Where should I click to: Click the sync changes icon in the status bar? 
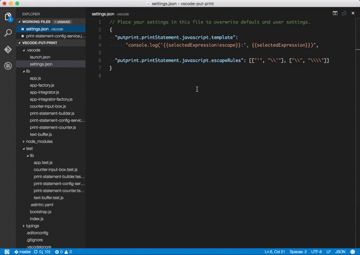coord(36,252)
